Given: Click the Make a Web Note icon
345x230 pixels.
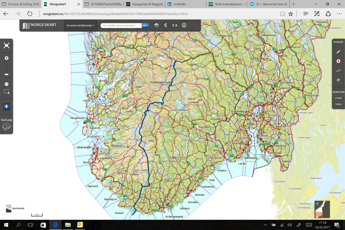Looking at the screenshot, I should click(x=317, y=14).
